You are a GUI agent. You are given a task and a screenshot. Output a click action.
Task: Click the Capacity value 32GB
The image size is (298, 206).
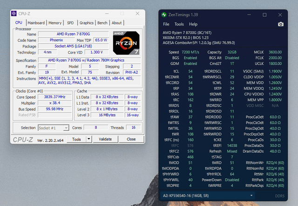[232, 52]
